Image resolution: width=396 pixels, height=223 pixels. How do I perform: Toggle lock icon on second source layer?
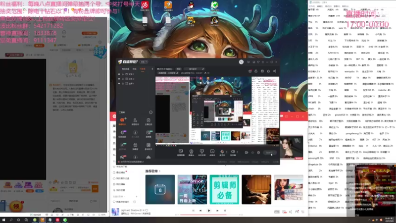[123, 79]
